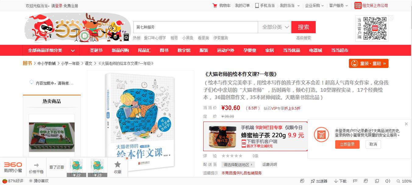
Task: Open the price comparison arrow icon
Action: coord(36,165)
